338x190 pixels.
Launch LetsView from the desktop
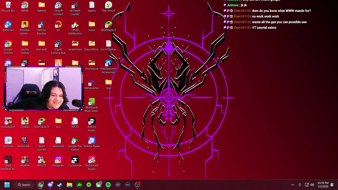point(8,142)
